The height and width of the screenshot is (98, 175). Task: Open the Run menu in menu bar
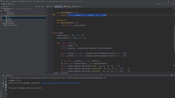[28, 1]
